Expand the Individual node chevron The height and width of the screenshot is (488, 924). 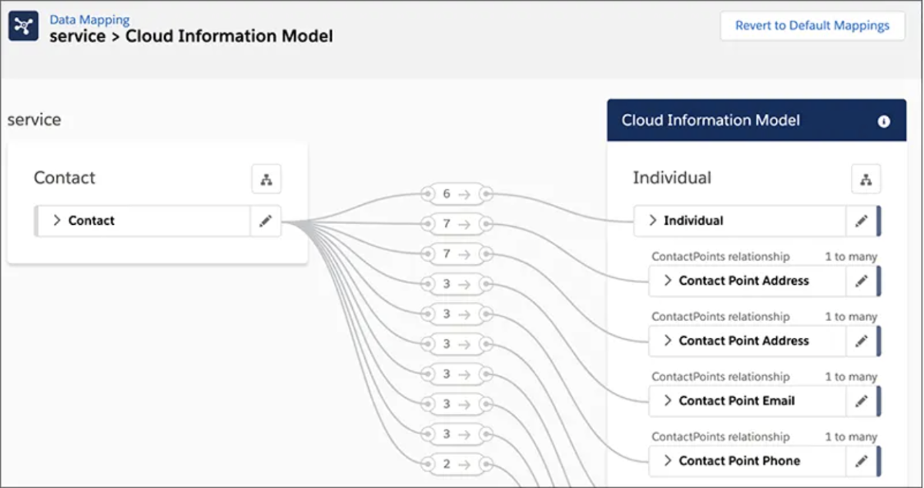(667, 221)
